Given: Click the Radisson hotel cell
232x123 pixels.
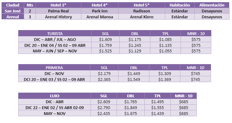Looking at the screenshot, I should point(142,11).
